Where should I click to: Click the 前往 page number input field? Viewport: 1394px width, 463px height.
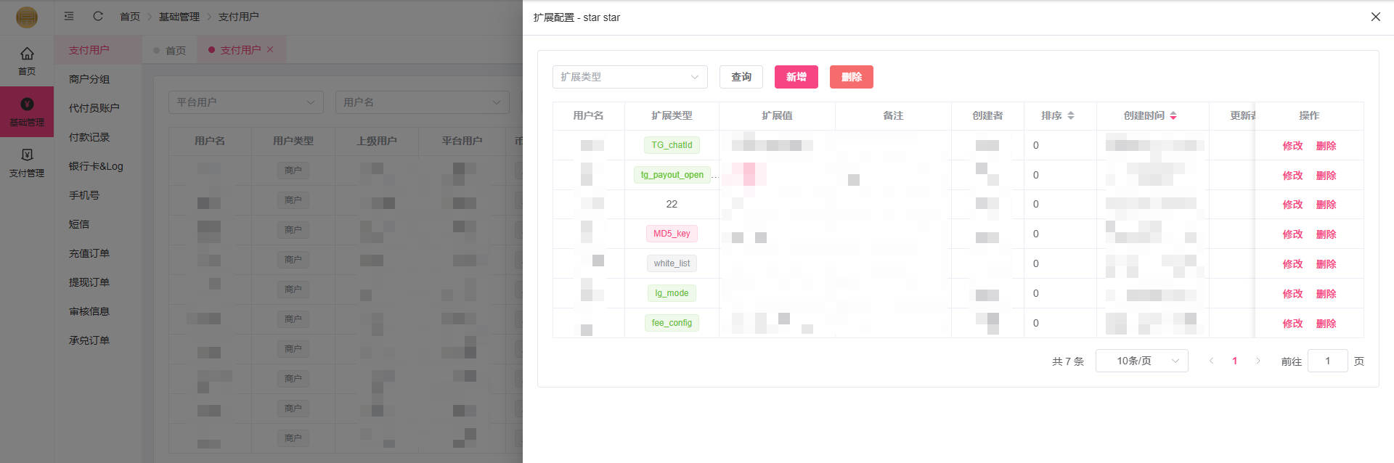pos(1327,361)
